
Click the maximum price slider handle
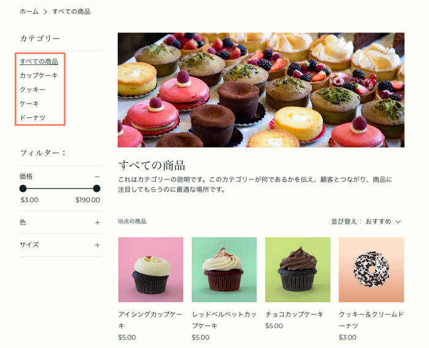coord(96,189)
